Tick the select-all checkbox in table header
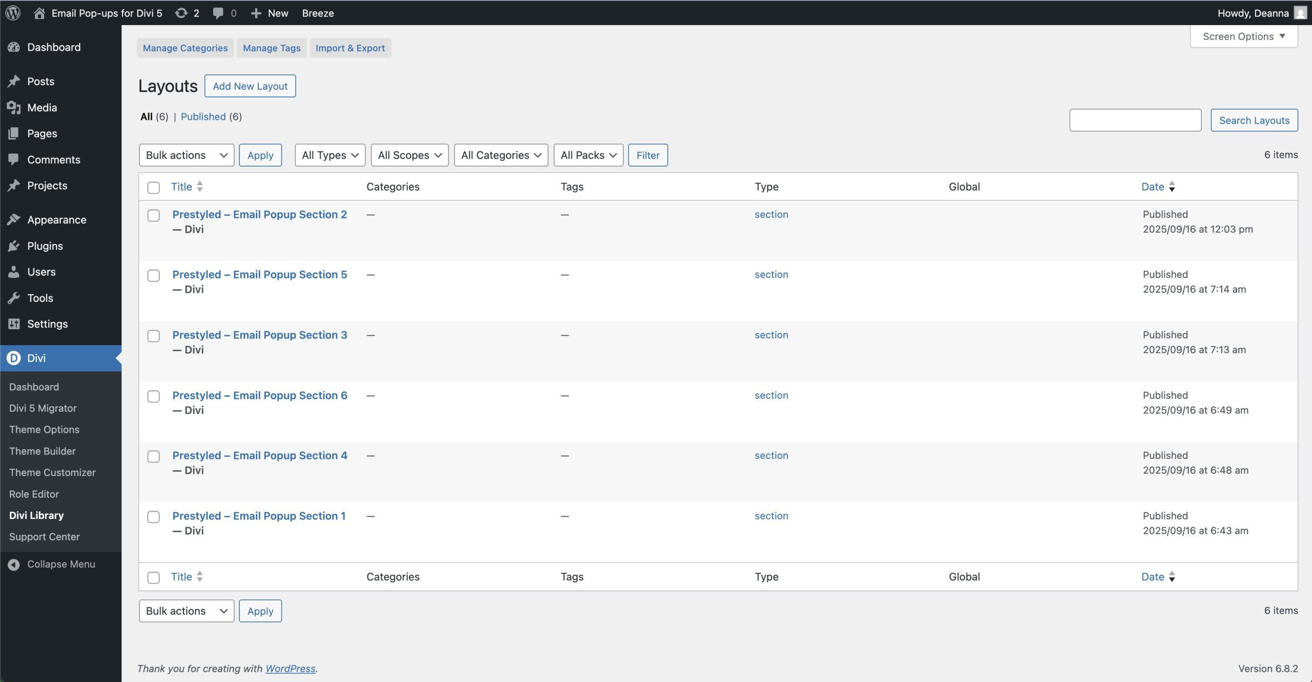The height and width of the screenshot is (682, 1312). (153, 188)
